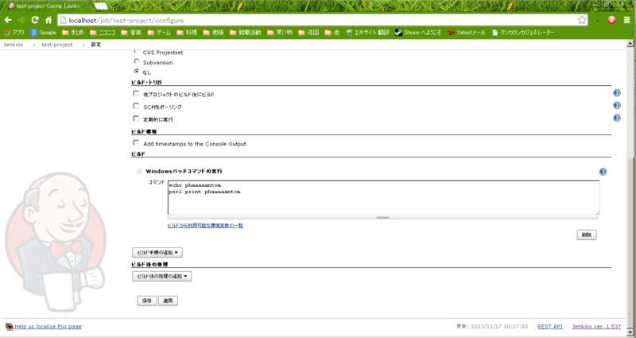Reload the Jenkins configure page
The height and width of the screenshot is (338, 636).
(35, 20)
